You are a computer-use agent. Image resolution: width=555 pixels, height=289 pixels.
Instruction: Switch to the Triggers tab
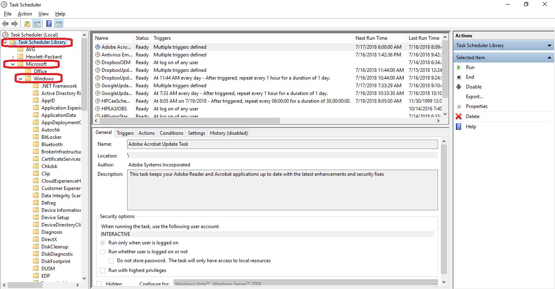pos(125,133)
